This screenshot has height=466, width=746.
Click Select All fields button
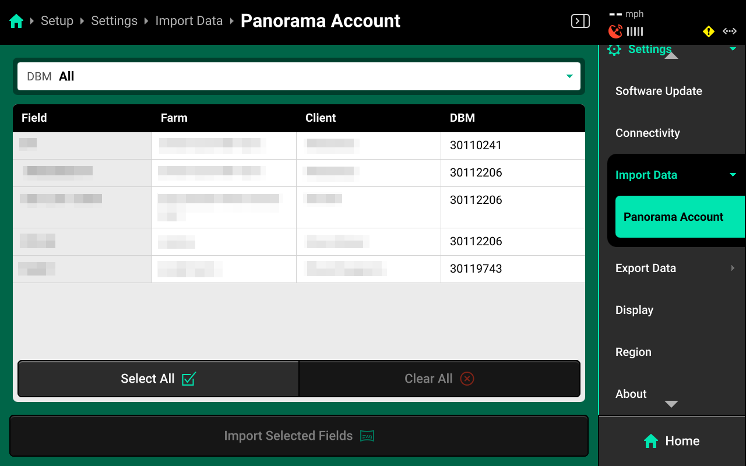point(159,379)
